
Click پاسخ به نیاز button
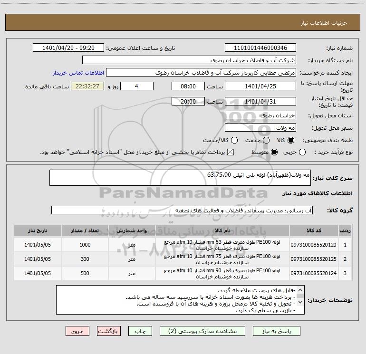(277, 331)
